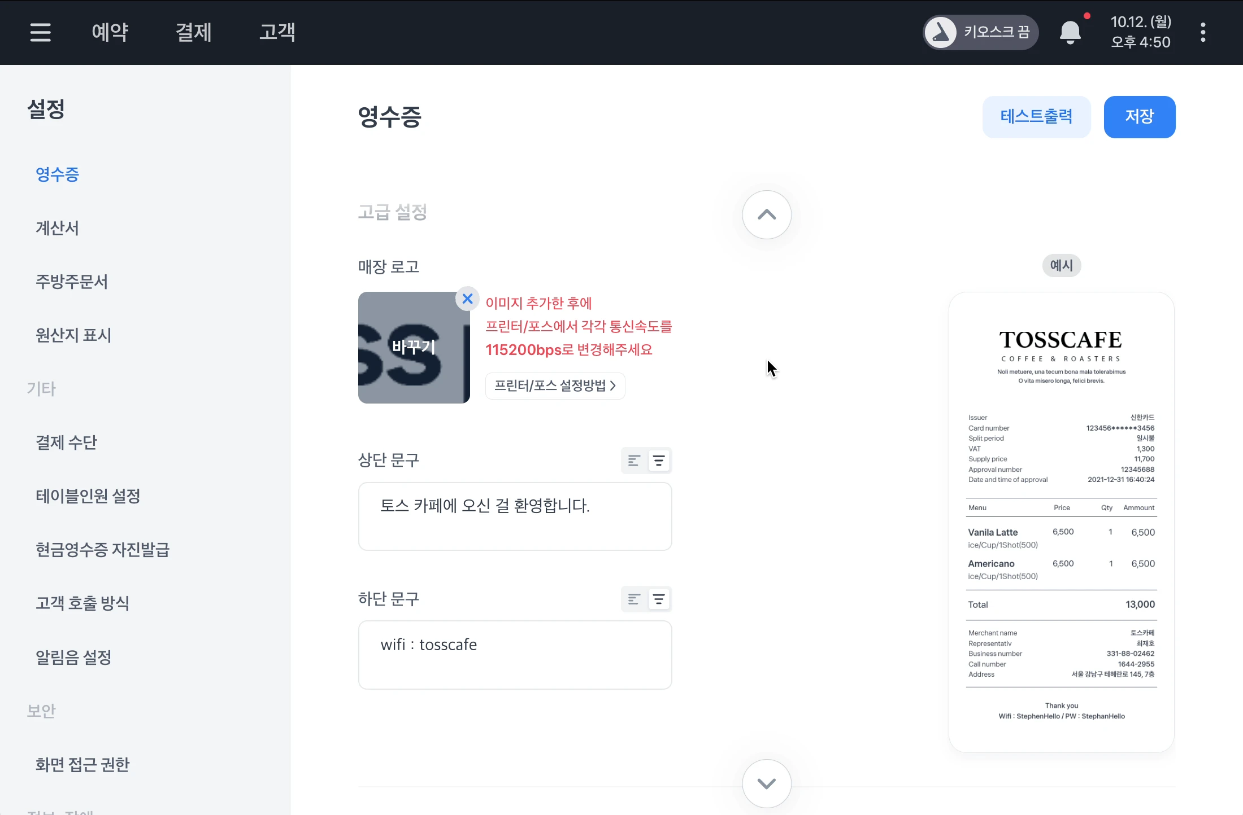
Task: Set center alignment for 하단 문구
Action: 659,599
